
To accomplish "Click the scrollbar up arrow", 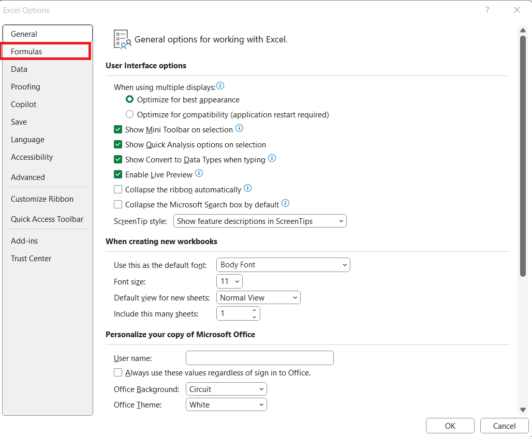I will pyautogui.click(x=523, y=30).
